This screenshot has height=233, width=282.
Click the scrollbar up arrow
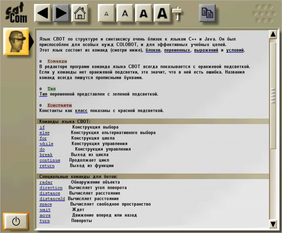click(x=273, y=34)
